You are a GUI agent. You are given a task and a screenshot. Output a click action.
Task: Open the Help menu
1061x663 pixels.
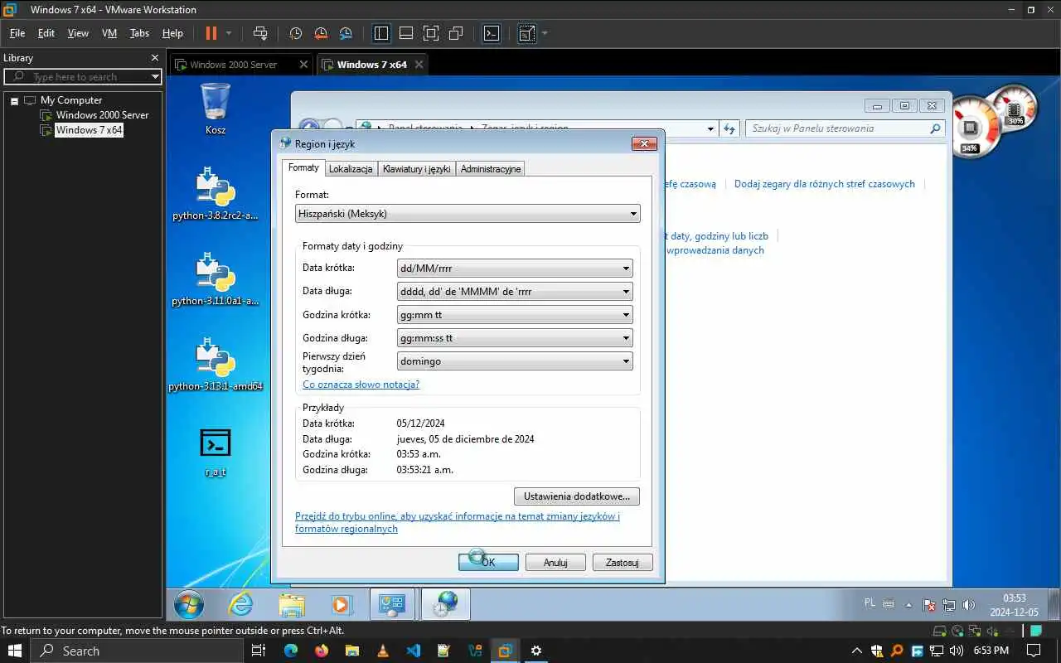172,33
